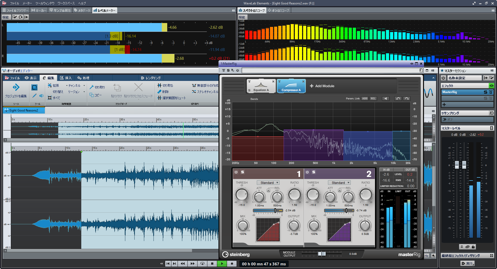The image size is (497, 269).
Task: Solo the MasterRig effect slot
Action: coord(486,92)
